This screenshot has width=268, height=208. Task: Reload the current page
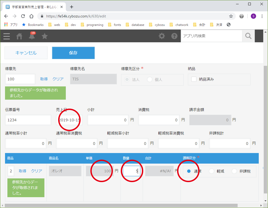pyautogui.click(x=23, y=16)
